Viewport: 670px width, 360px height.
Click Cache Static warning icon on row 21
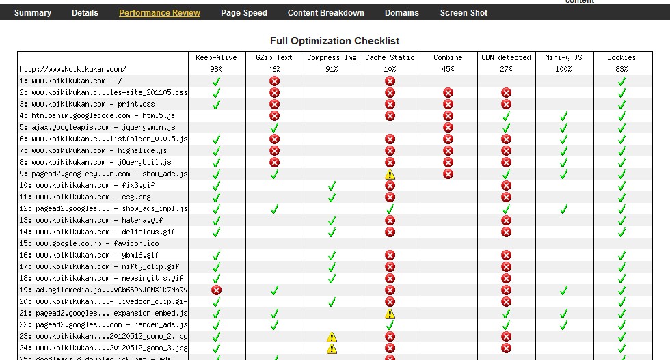pyautogui.click(x=390, y=314)
